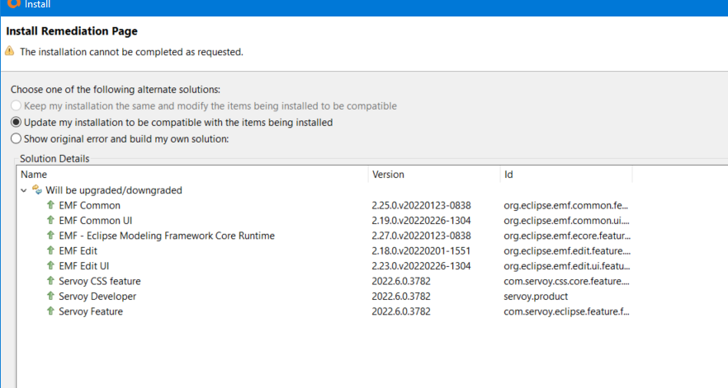
Task: Sort by the Version column header
Action: tap(388, 175)
